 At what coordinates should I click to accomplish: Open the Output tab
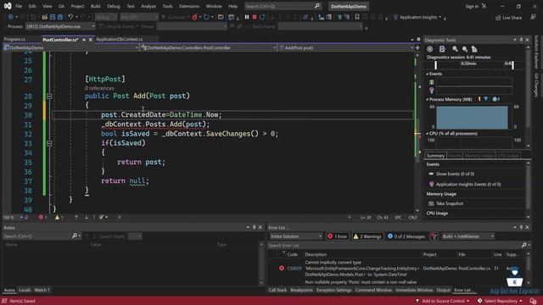click(443, 290)
